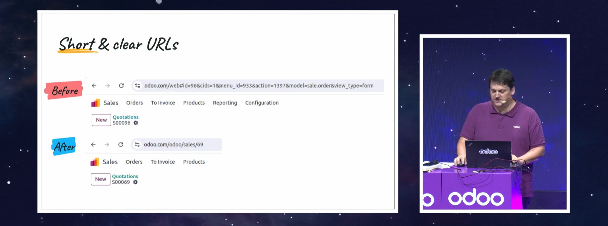Select the S00069 record name

coord(121,182)
